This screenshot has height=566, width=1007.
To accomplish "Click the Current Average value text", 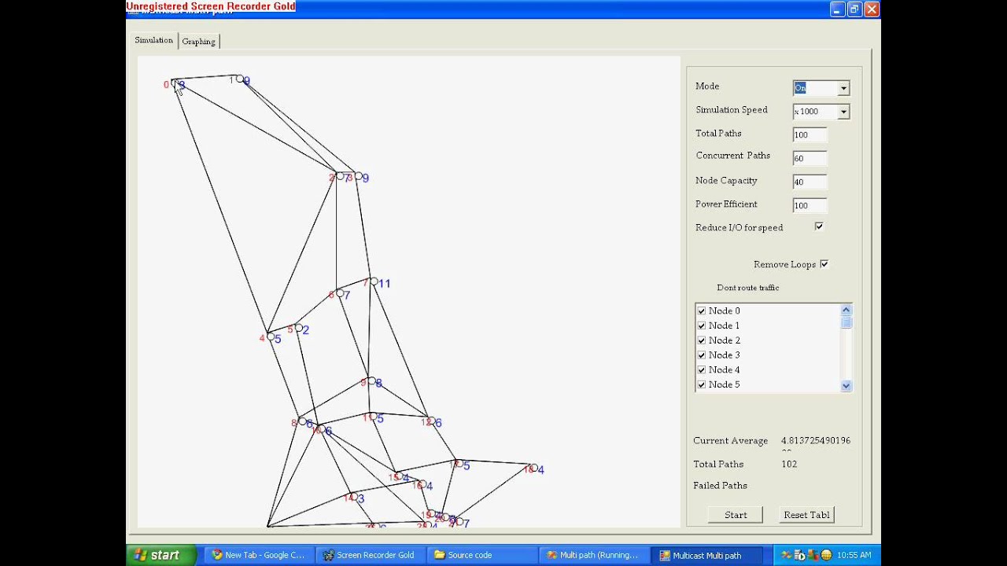I will click(816, 441).
